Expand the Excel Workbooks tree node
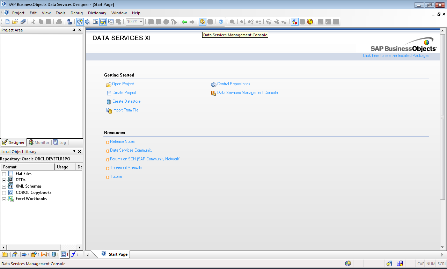 4,199
